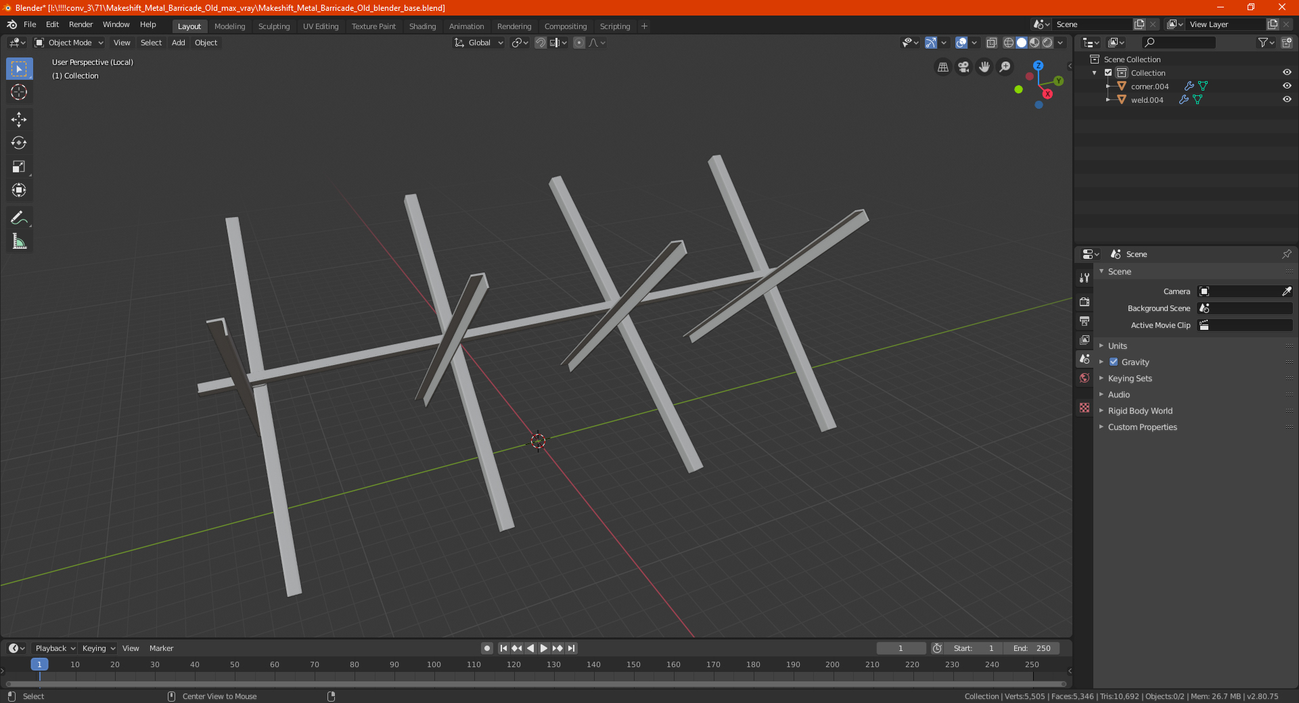
Task: Open Object Mode dropdown
Action: (x=68, y=43)
